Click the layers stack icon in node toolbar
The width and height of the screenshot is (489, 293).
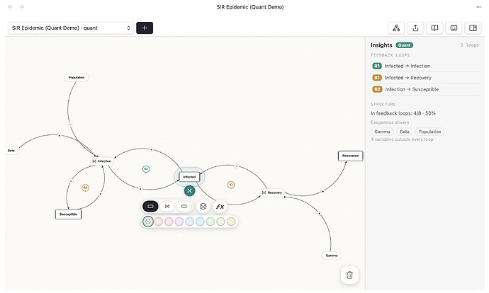(203, 206)
